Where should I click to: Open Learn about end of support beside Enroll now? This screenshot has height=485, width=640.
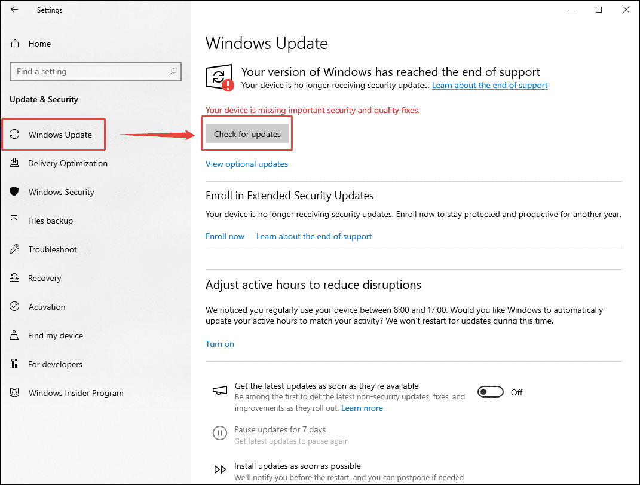coord(314,236)
